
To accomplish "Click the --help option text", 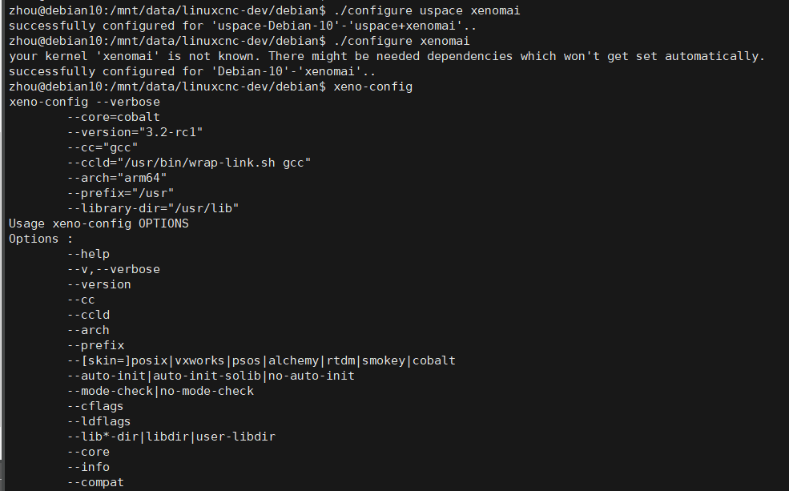I will [x=89, y=254].
